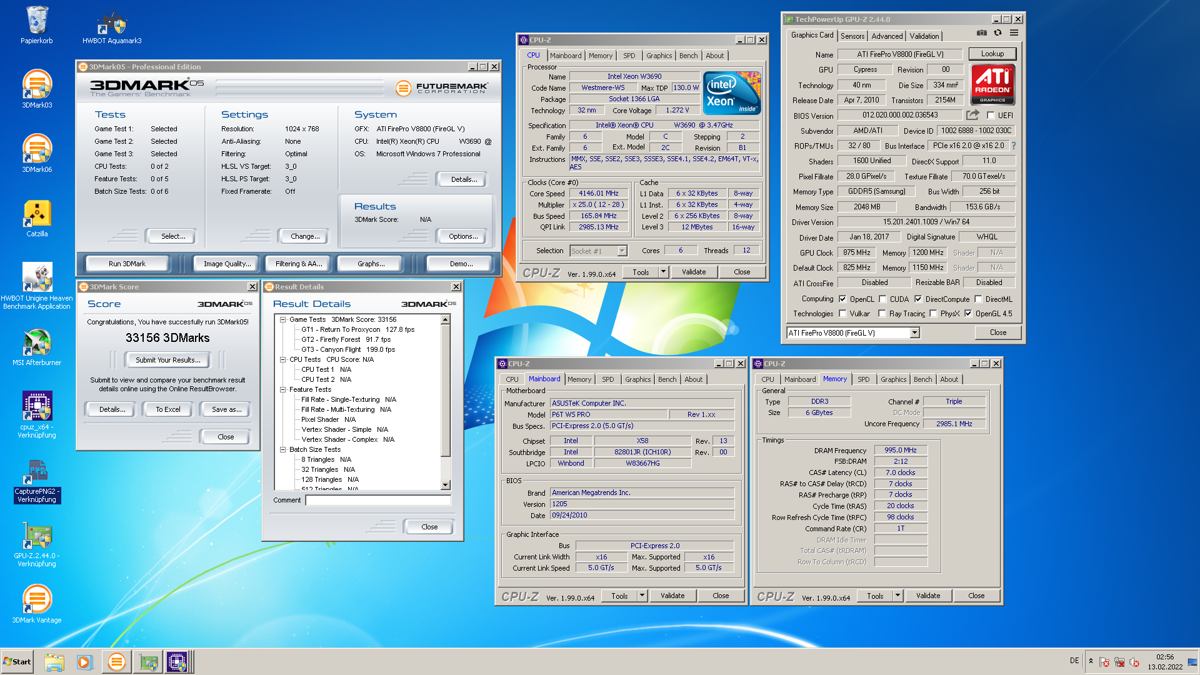The width and height of the screenshot is (1200, 675).
Task: Click the 33156 3DMarks score text
Action: coord(167,337)
